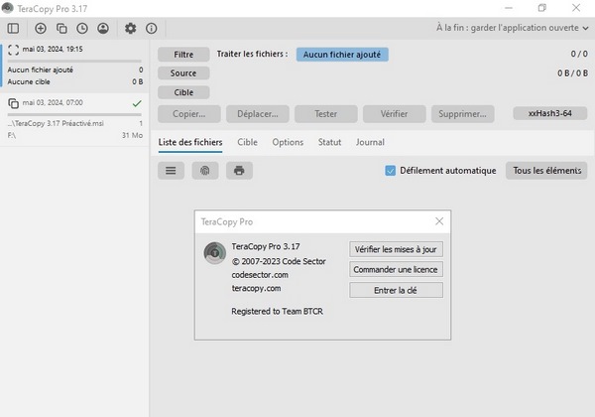
Task: Open the Statut tab
Action: tap(329, 142)
